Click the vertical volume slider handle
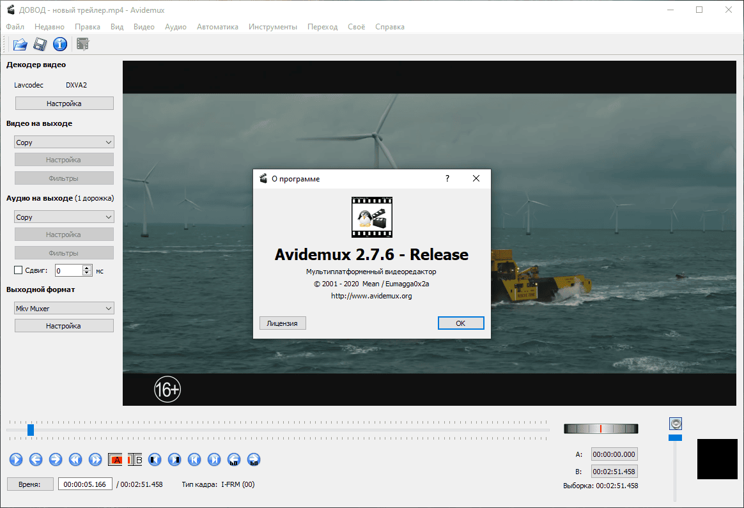 (675, 437)
